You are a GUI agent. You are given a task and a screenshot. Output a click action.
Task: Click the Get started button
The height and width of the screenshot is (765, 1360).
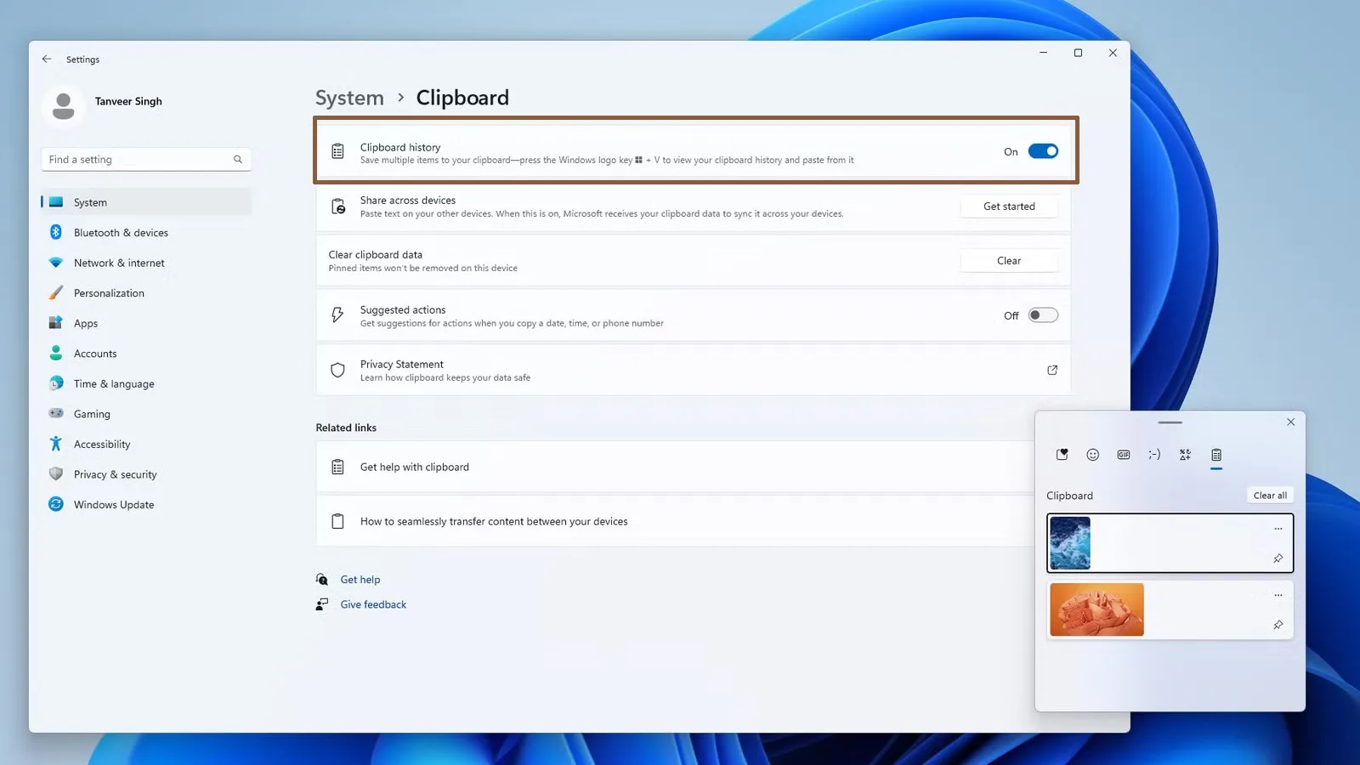pos(1009,207)
